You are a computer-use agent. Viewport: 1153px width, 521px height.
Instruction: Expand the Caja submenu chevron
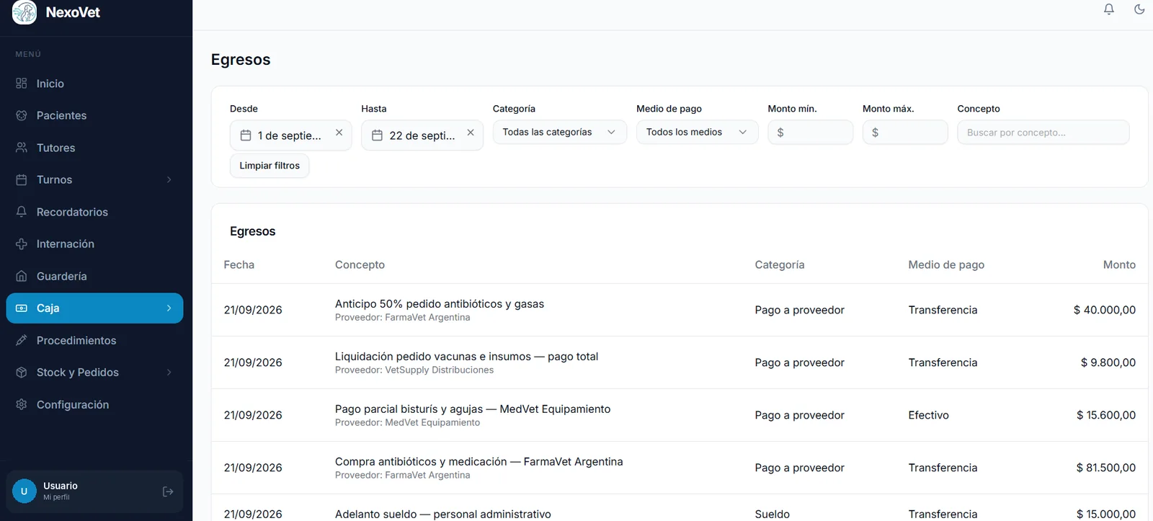[169, 308]
